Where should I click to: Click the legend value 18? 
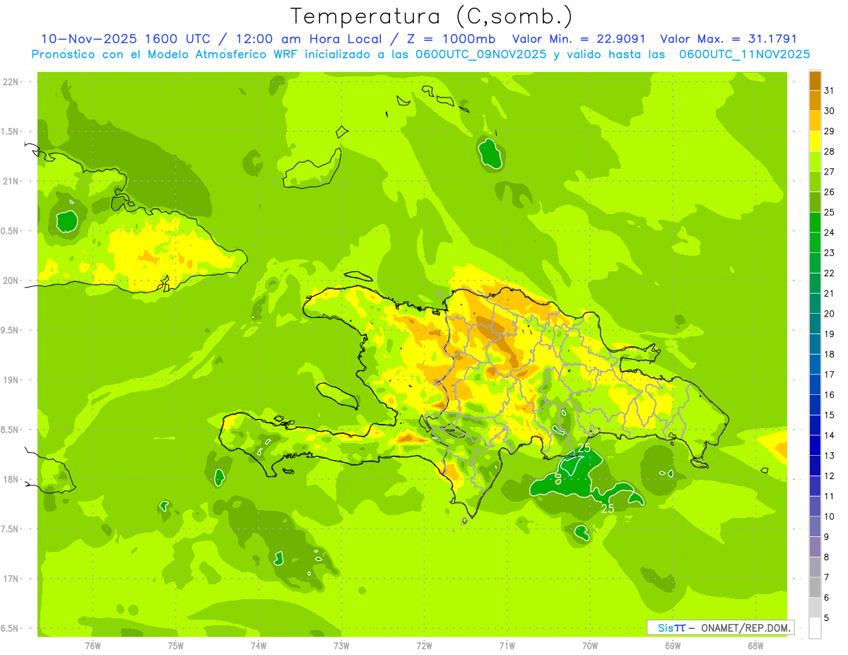829,355
